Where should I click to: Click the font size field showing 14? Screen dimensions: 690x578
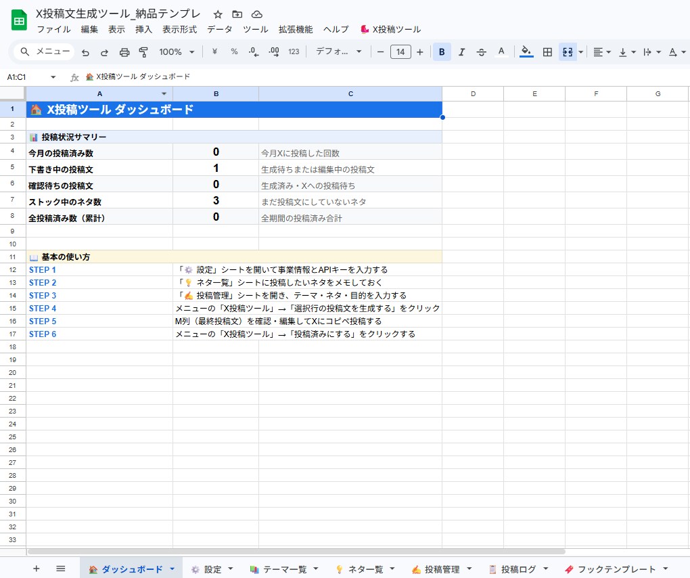coord(400,52)
